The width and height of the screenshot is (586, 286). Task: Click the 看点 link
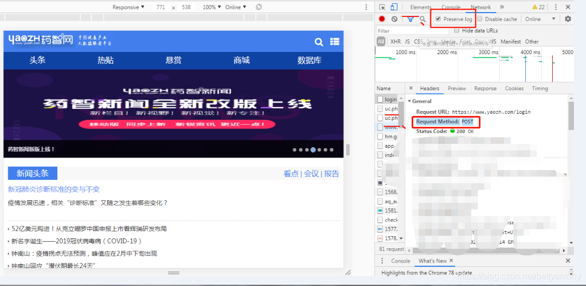291,173
